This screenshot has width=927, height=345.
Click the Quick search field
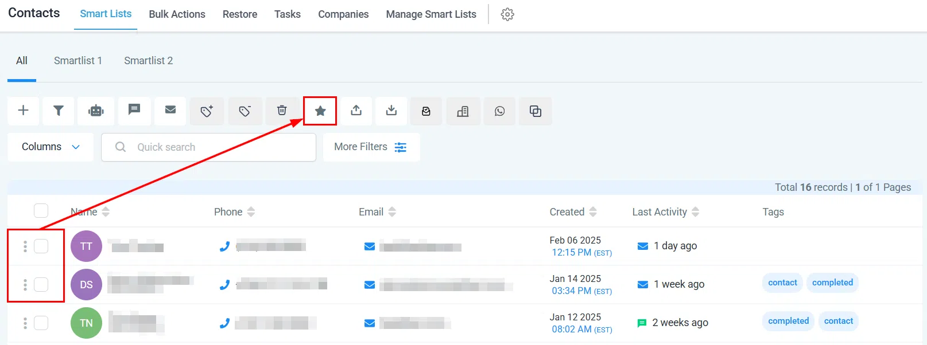pos(208,147)
